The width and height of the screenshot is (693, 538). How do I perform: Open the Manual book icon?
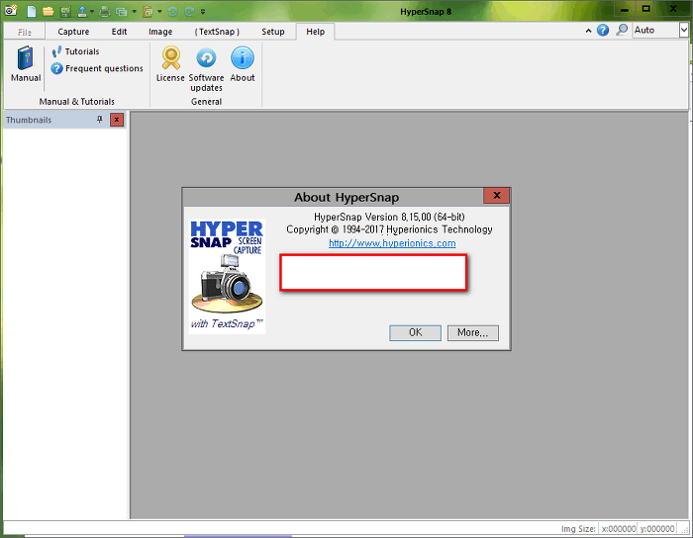[x=26, y=64]
